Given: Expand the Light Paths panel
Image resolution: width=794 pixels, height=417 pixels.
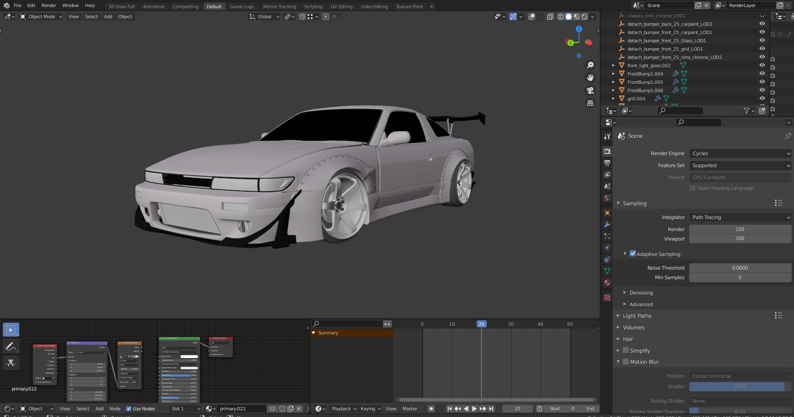Looking at the screenshot, I should pos(637,316).
